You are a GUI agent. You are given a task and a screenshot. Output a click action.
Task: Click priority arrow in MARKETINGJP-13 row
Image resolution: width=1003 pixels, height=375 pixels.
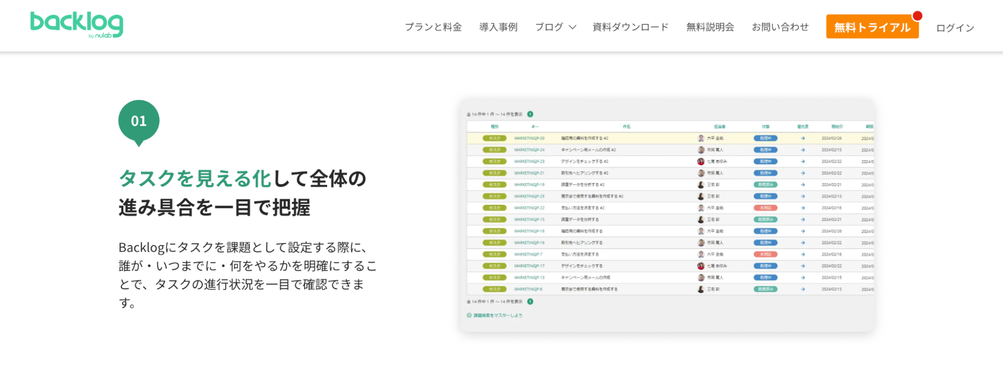click(803, 278)
